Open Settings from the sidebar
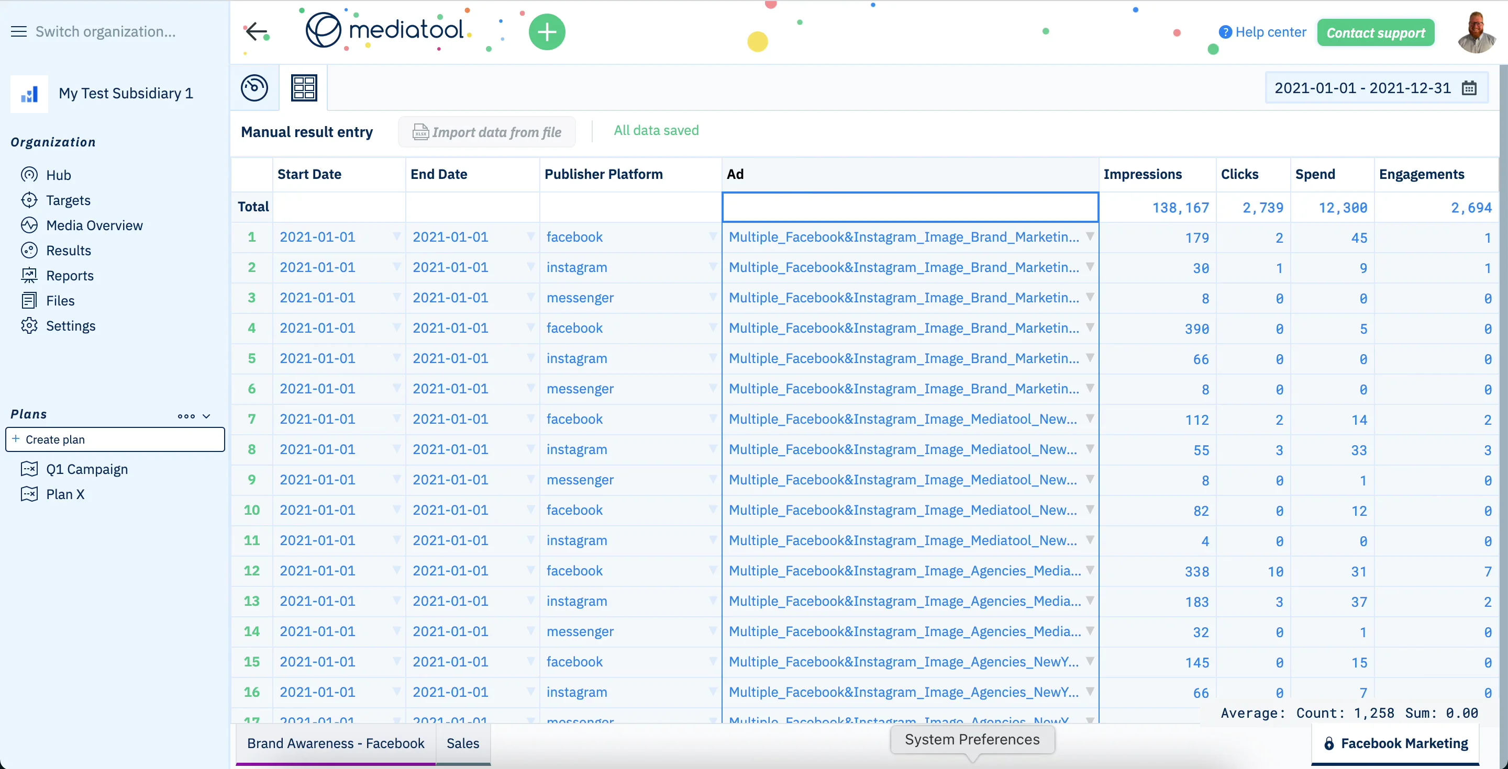1508x769 pixels. point(70,326)
